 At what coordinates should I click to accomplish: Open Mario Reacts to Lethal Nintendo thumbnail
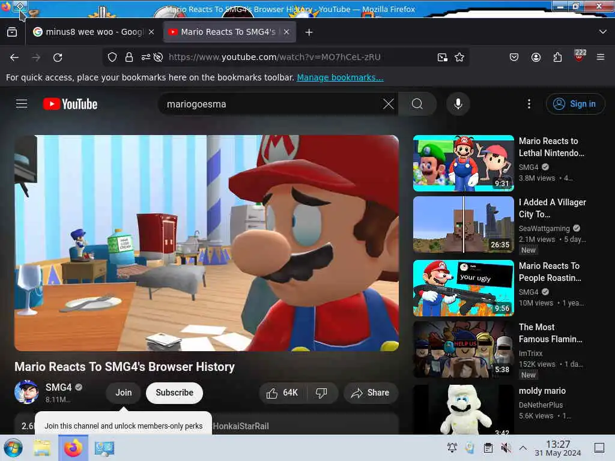click(463, 163)
